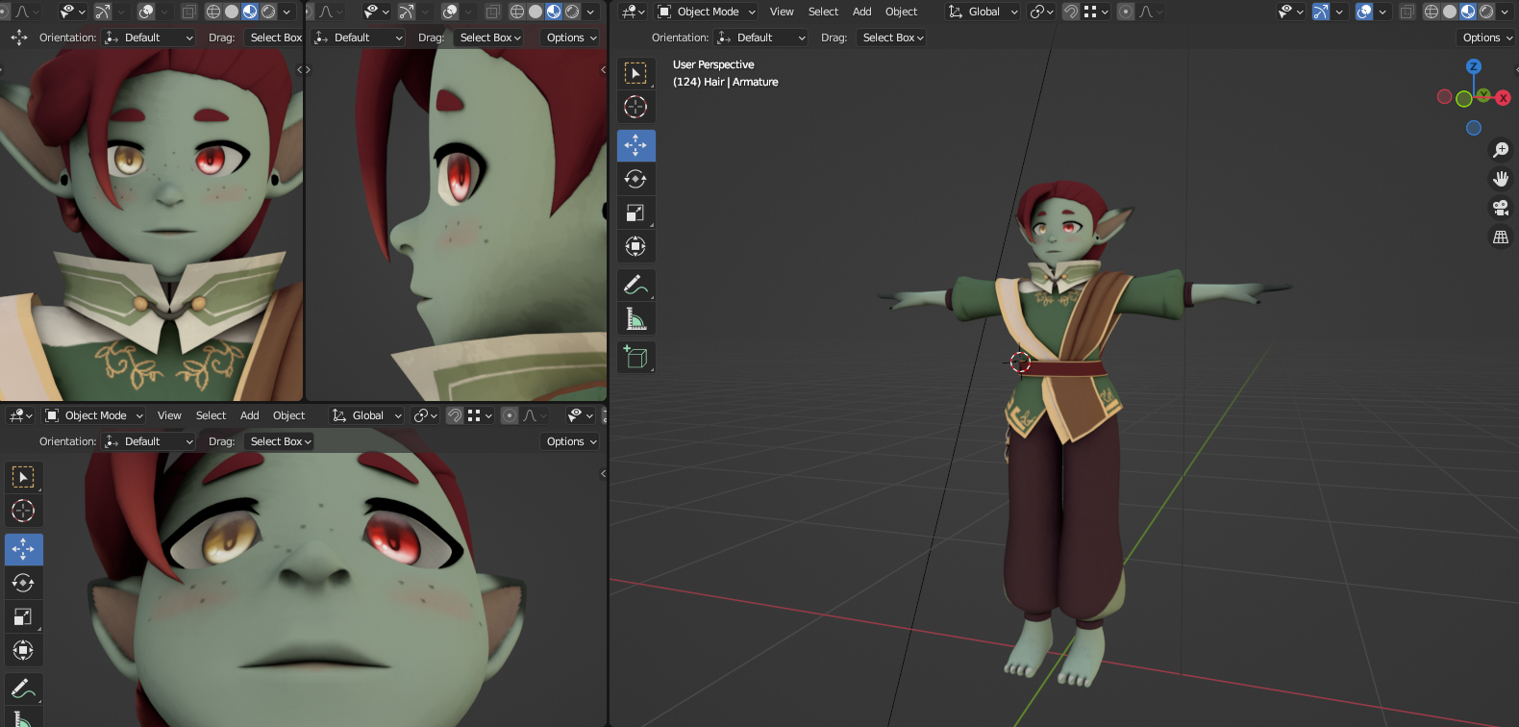The image size is (1519, 727).
Task: Select the Measure tool in the full-body viewport toolbar
Action: click(635, 319)
